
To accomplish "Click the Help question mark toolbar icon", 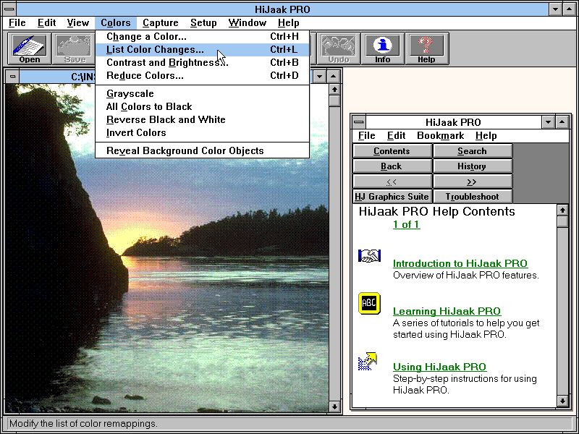I will tap(427, 48).
